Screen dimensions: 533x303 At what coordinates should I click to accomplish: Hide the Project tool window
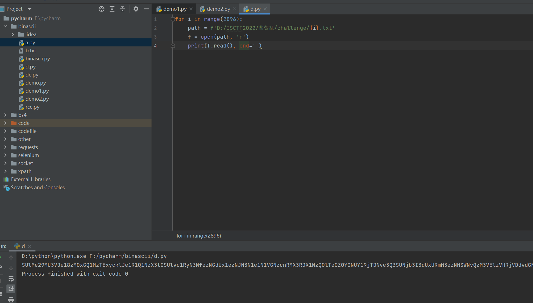click(146, 9)
